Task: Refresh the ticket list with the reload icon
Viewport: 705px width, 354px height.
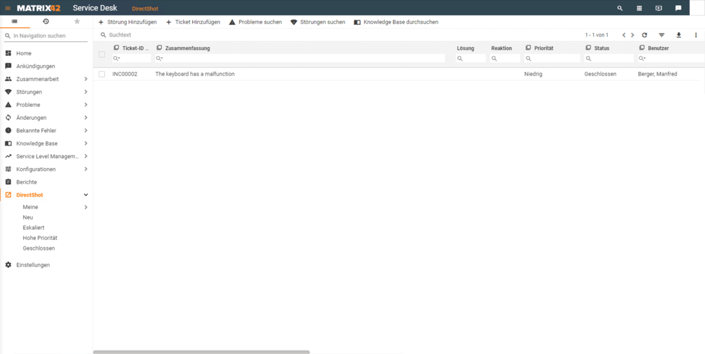Action: (644, 35)
